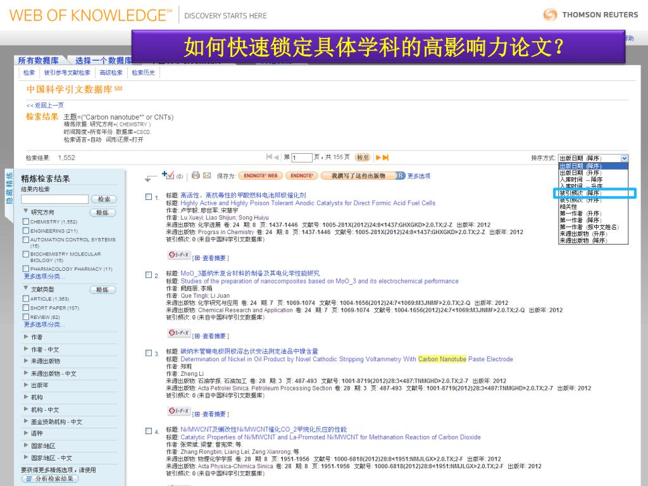Screen dimensions: 648x486
Task: Click the print icon in results toolbar
Action: click(196, 175)
